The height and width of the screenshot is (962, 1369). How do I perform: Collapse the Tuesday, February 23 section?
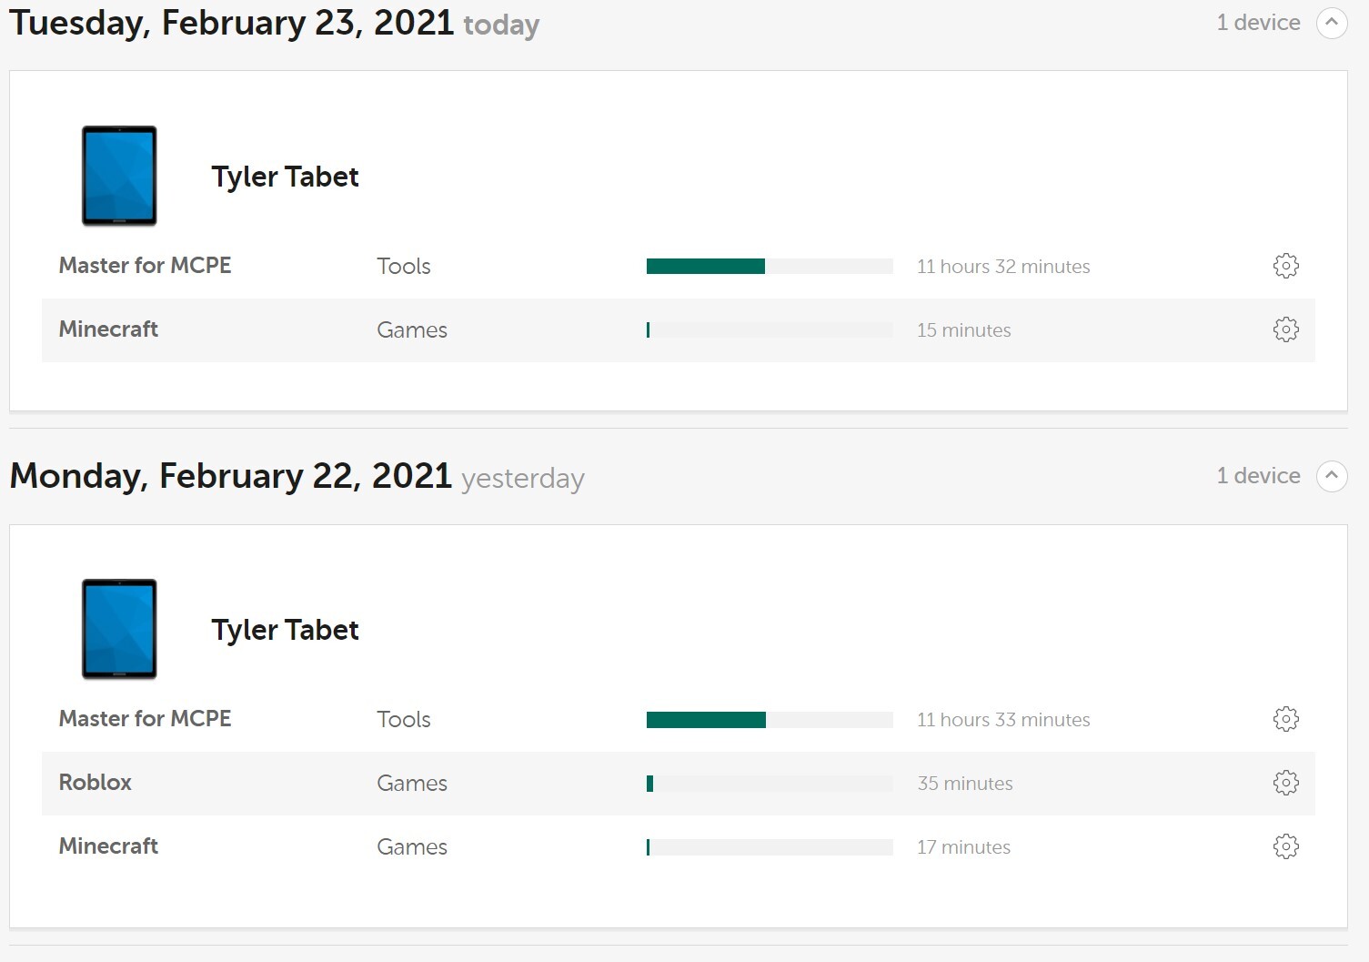(1332, 23)
